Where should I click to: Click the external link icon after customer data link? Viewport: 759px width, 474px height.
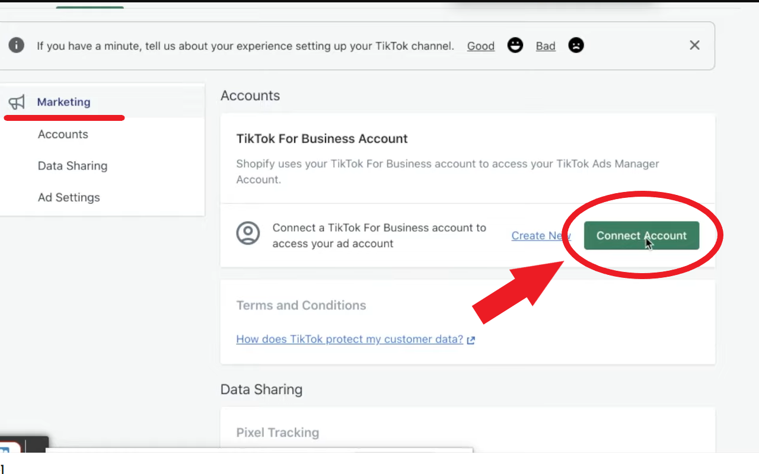[x=471, y=340]
